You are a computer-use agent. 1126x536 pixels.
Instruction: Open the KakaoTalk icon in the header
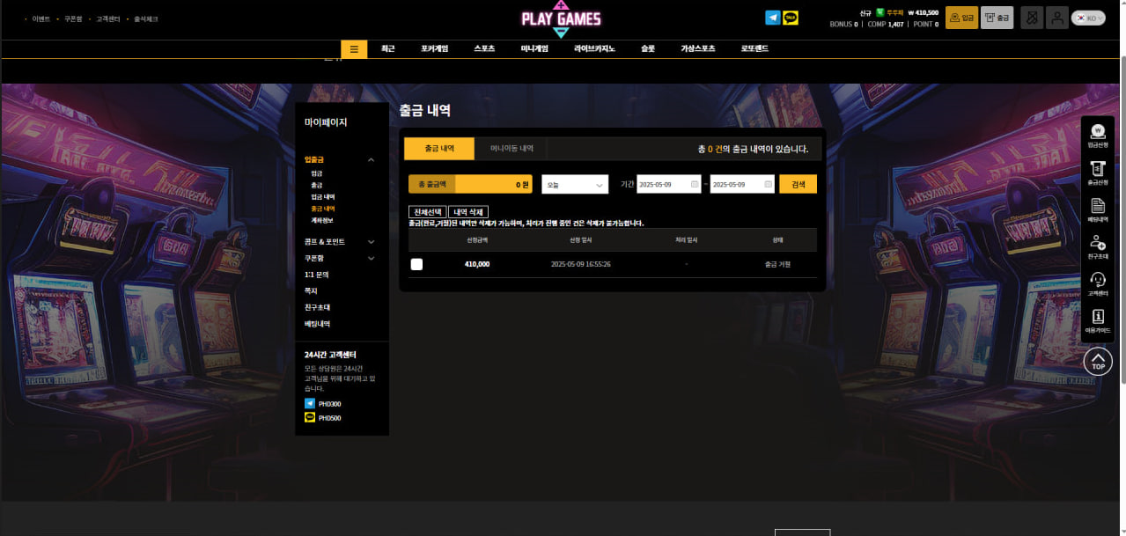(x=791, y=18)
